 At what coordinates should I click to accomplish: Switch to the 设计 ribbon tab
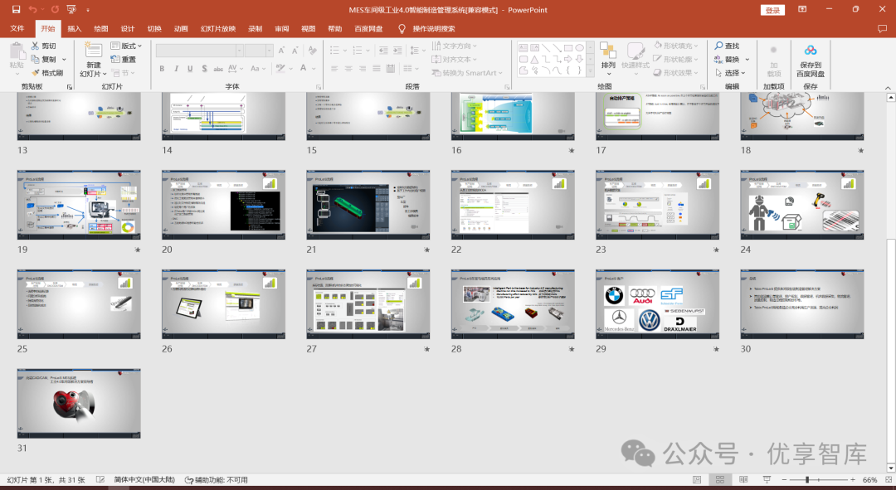pos(128,28)
